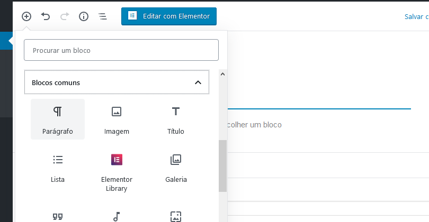Click the add block plus icon
The width and height of the screenshot is (429, 222).
point(26,16)
